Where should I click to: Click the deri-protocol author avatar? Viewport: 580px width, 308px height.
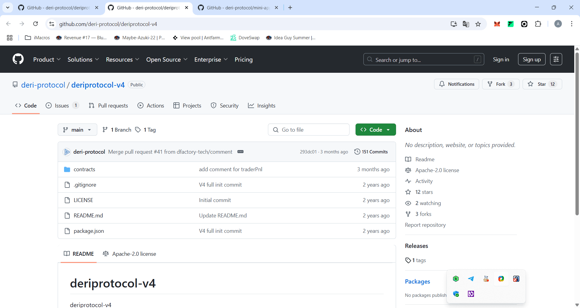pyautogui.click(x=67, y=152)
